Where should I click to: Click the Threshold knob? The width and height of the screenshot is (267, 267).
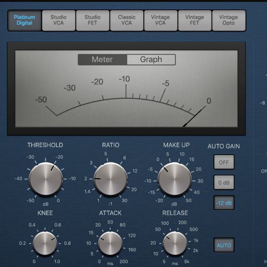[x=46, y=179]
